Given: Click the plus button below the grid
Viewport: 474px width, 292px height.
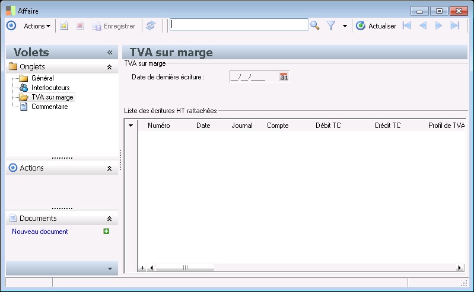Looking at the screenshot, I should tap(142, 268).
